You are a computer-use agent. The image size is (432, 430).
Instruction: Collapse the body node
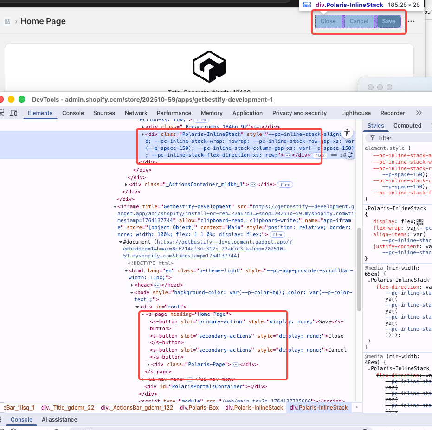[x=132, y=293]
